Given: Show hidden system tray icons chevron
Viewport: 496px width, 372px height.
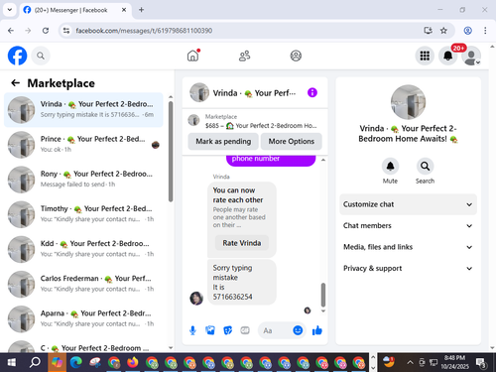Looking at the screenshot, I should tap(410, 362).
